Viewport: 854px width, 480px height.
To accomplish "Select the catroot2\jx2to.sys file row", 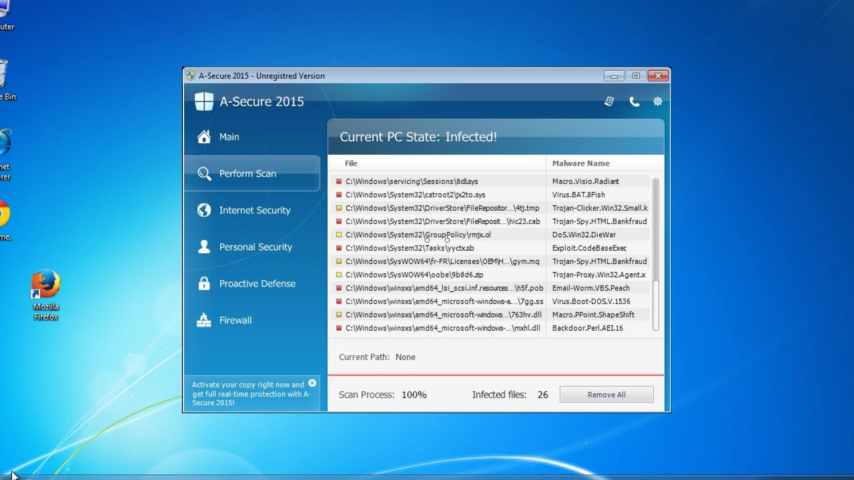I will (490, 195).
